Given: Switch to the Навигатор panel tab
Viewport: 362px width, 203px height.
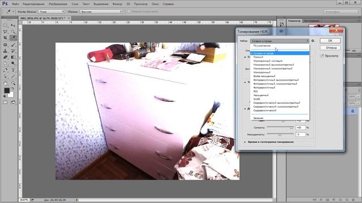Looking at the screenshot, I should 294,21.
